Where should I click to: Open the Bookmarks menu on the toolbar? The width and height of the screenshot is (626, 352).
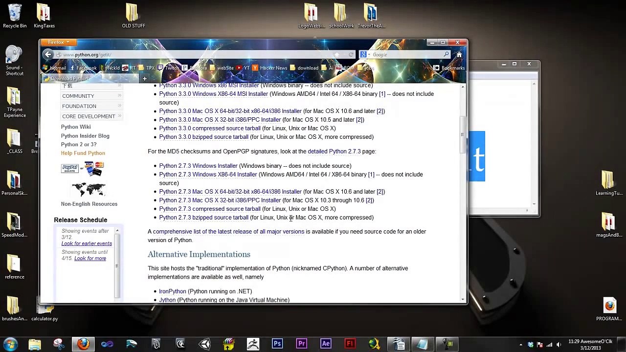[449, 68]
